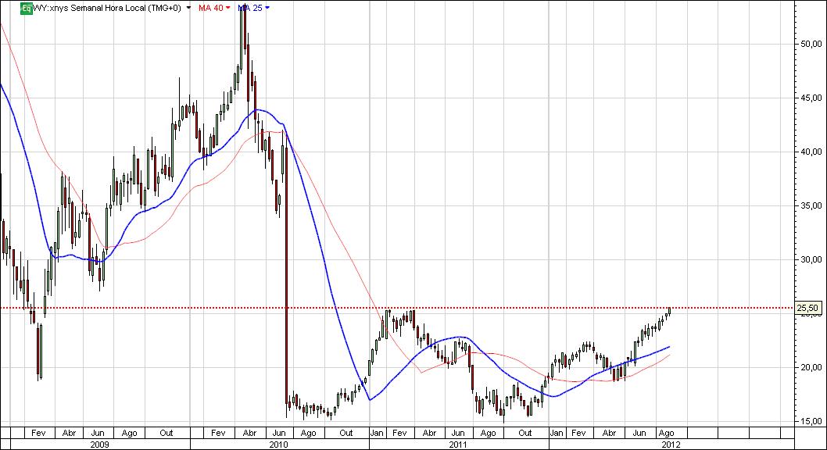Click the 45,00 price axis label
This screenshot has width=827, height=450.
(x=811, y=98)
